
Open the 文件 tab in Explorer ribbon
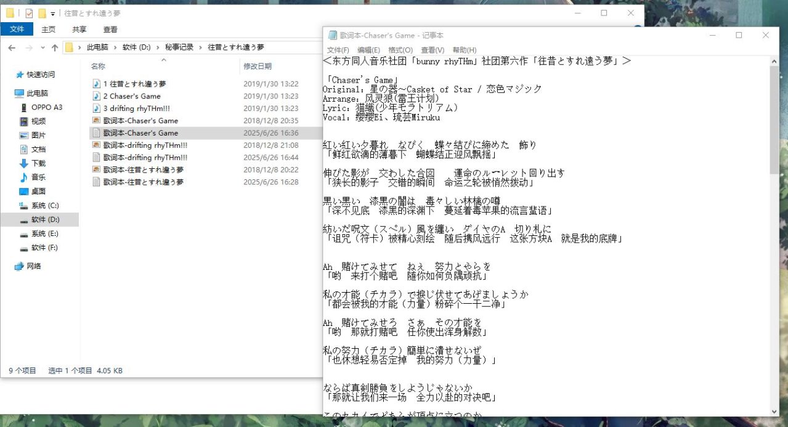(17, 29)
